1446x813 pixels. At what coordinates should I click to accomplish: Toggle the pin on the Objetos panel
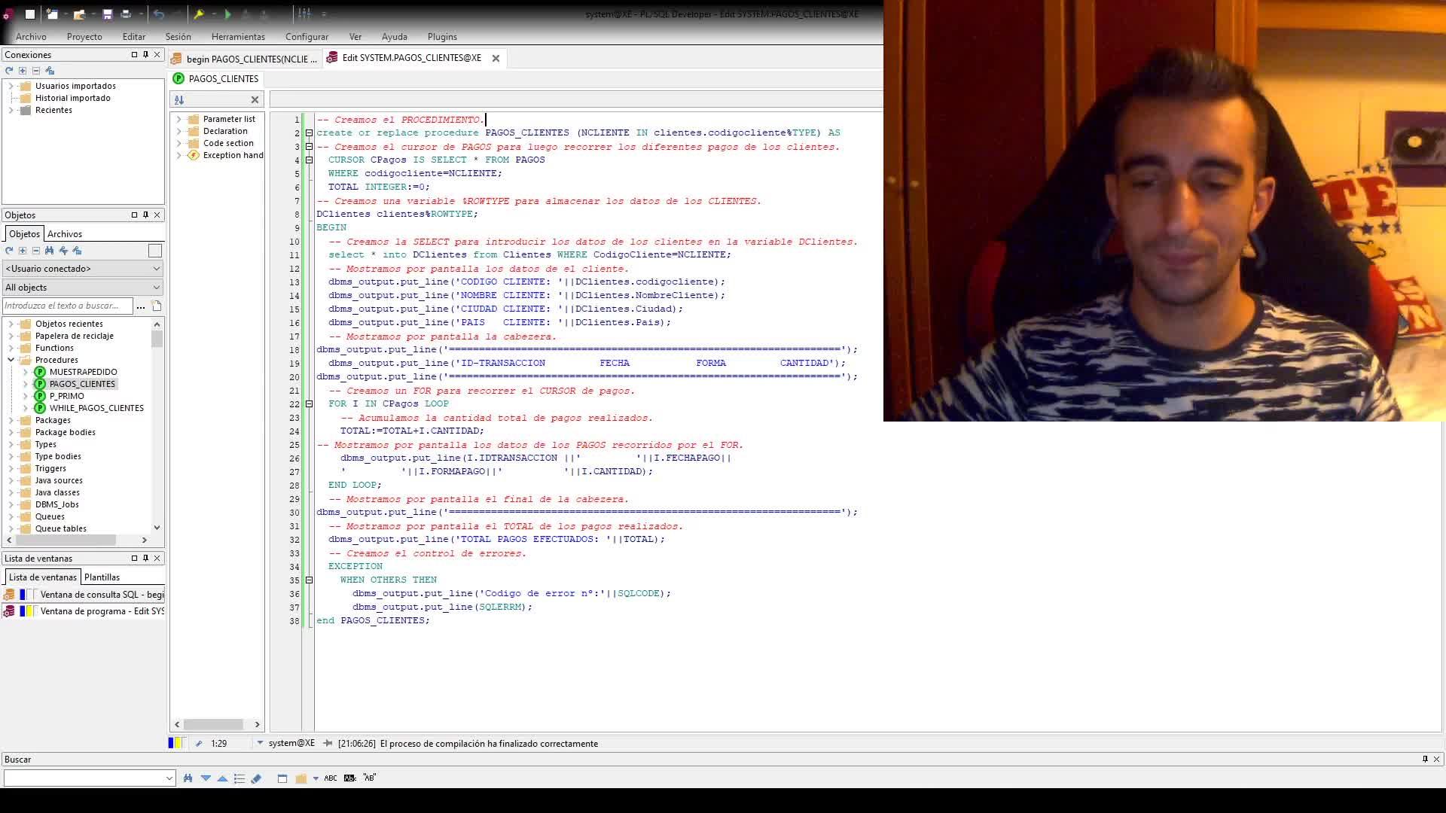145,215
